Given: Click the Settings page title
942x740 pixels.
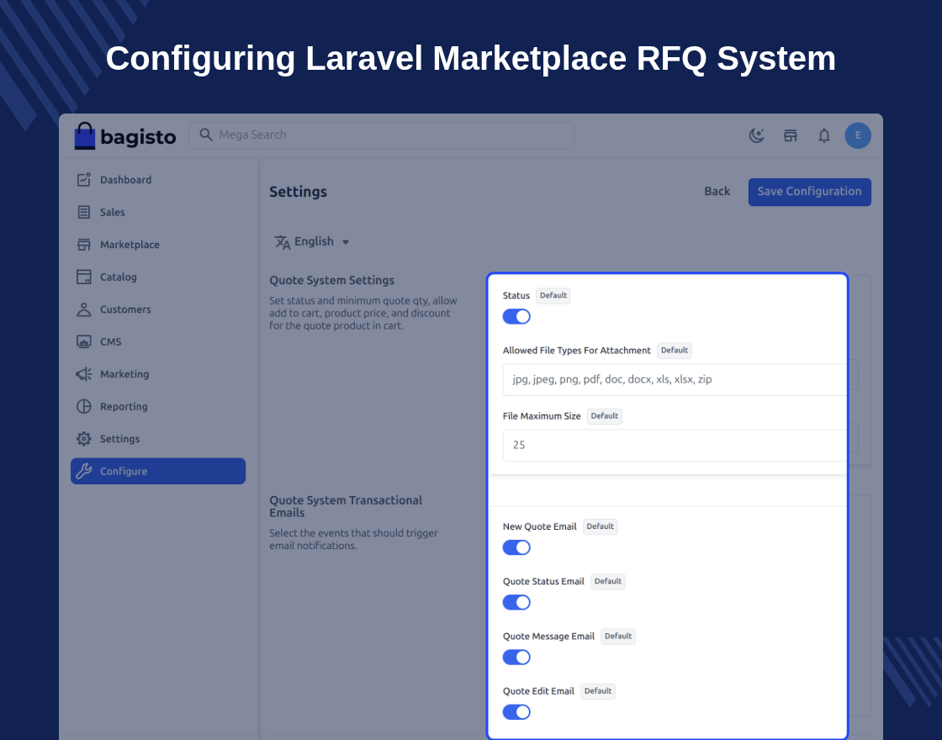Looking at the screenshot, I should point(298,193).
